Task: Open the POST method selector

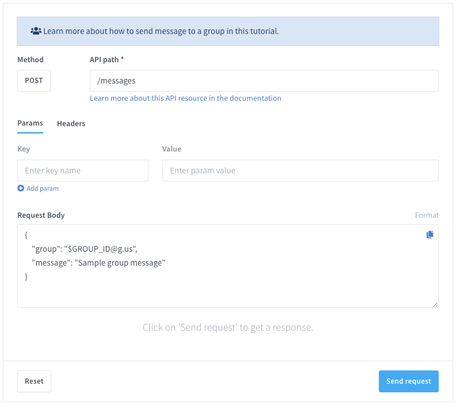Action: (34, 81)
